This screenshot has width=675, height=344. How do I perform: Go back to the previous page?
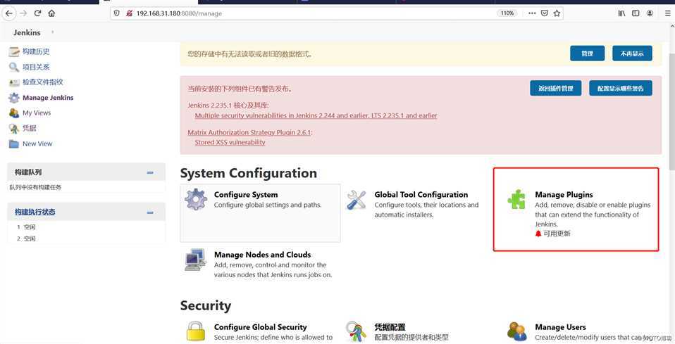[x=9, y=13]
